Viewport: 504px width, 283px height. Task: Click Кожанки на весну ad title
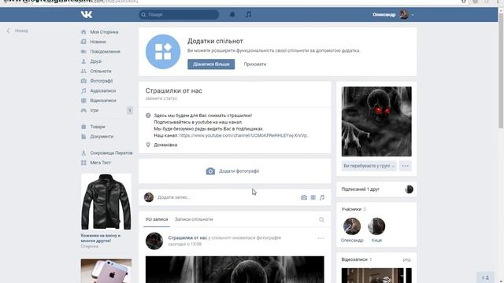click(101, 238)
